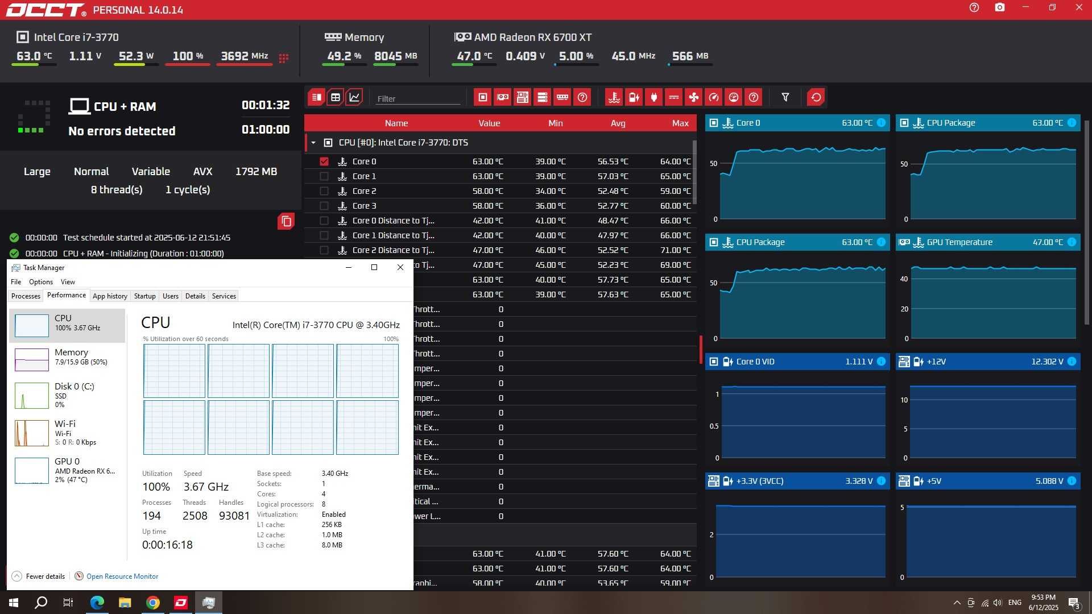Check Core 2 Distance to Tj checkbox

(324, 250)
